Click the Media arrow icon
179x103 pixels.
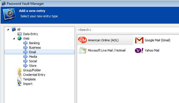coord(26,57)
